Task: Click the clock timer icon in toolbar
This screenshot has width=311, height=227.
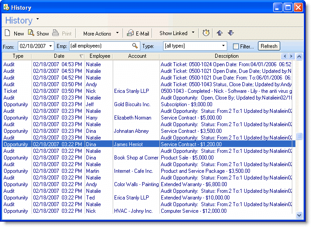Action: [206, 33]
